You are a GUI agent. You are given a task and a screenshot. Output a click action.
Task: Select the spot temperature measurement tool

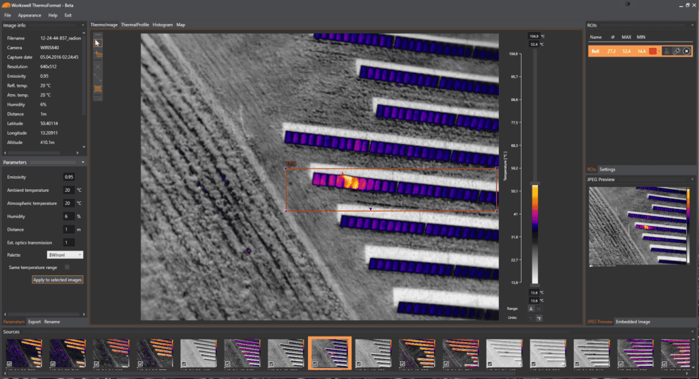tap(98, 55)
